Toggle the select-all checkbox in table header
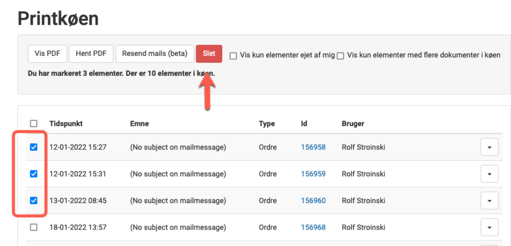511x246 pixels. click(34, 124)
